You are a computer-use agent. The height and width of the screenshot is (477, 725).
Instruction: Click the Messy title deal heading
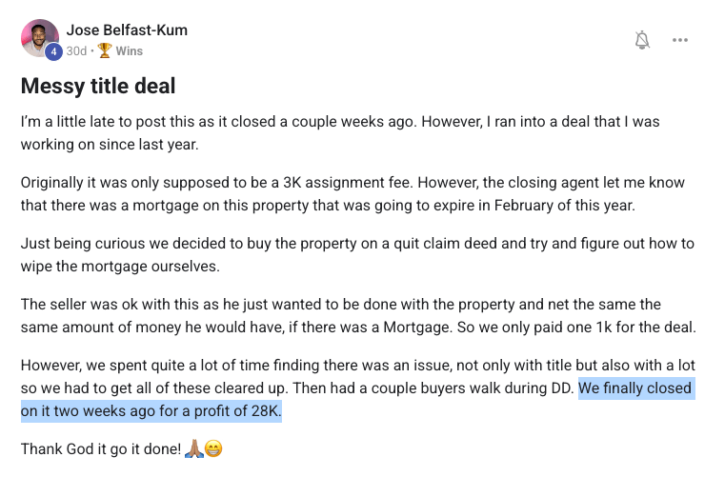98,86
